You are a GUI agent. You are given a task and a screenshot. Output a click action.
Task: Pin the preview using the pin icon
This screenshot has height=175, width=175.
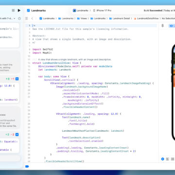163,26
